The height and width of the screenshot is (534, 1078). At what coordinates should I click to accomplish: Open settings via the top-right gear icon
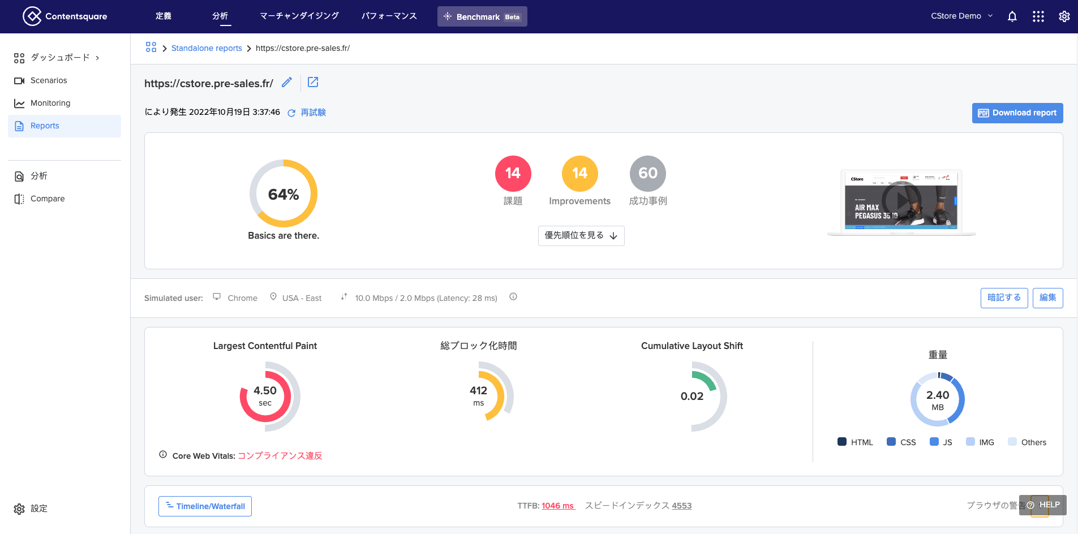pyautogui.click(x=1064, y=16)
